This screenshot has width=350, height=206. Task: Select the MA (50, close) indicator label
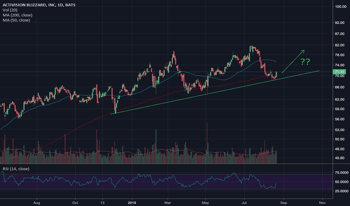click(16, 20)
